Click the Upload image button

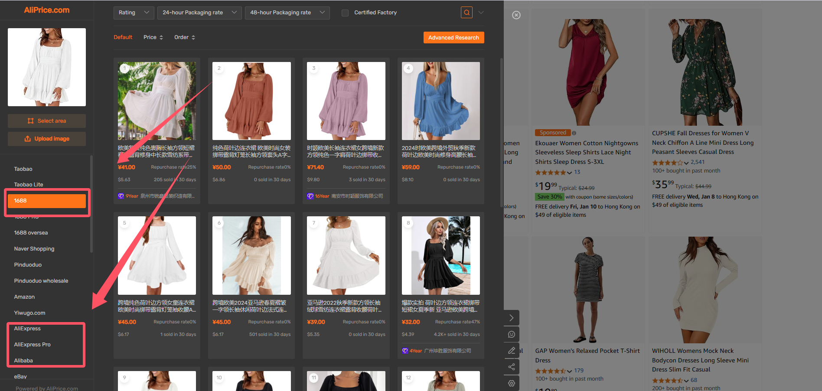pos(47,139)
